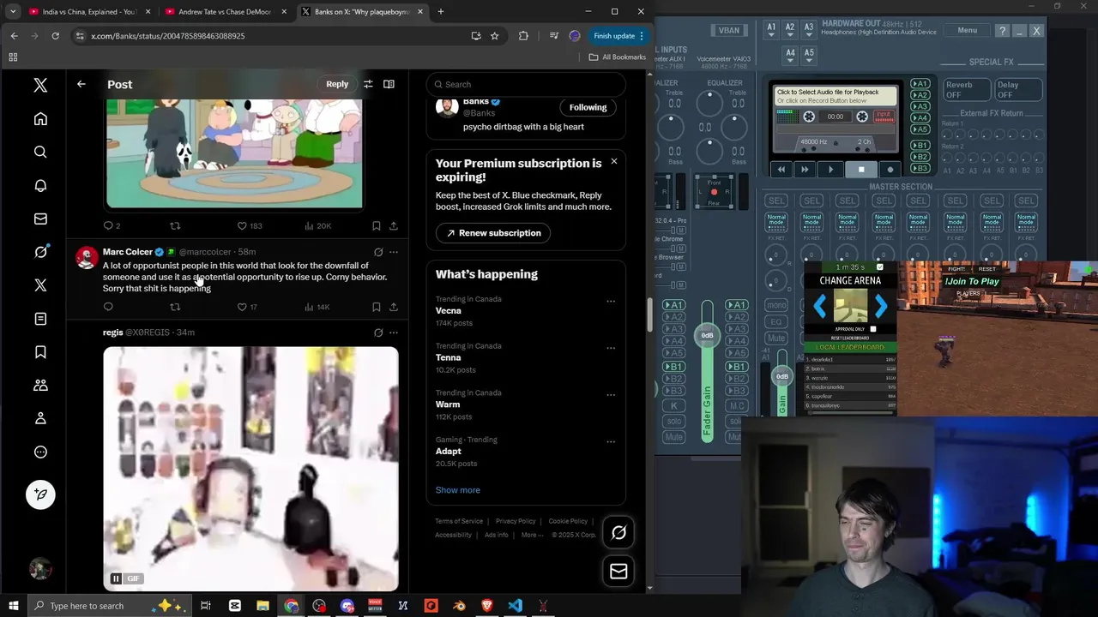This screenshot has height=617, width=1098.
Task: Click Following button for Banks
Action: tap(588, 107)
